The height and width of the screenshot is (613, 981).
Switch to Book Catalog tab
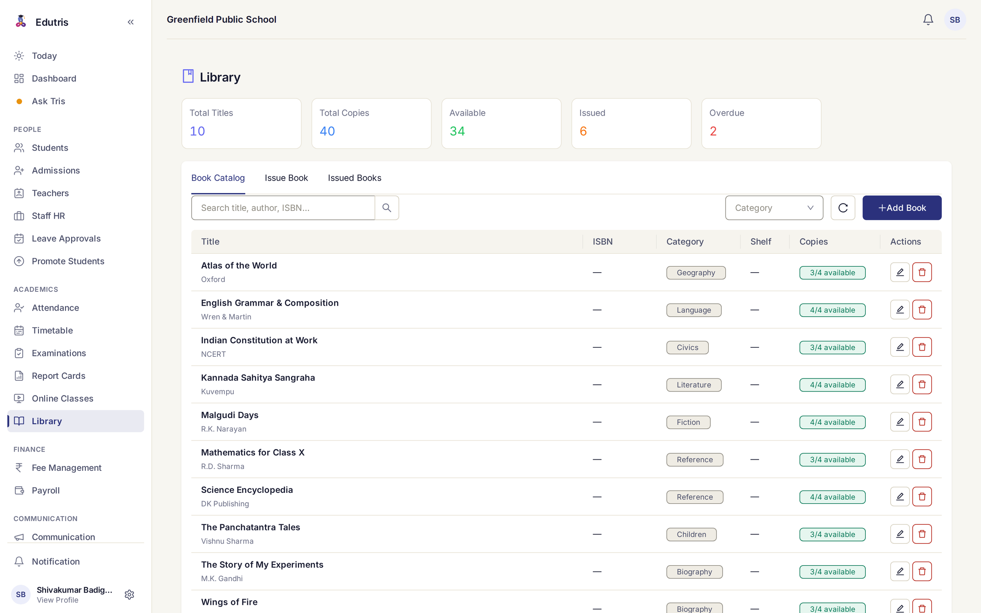point(218,178)
